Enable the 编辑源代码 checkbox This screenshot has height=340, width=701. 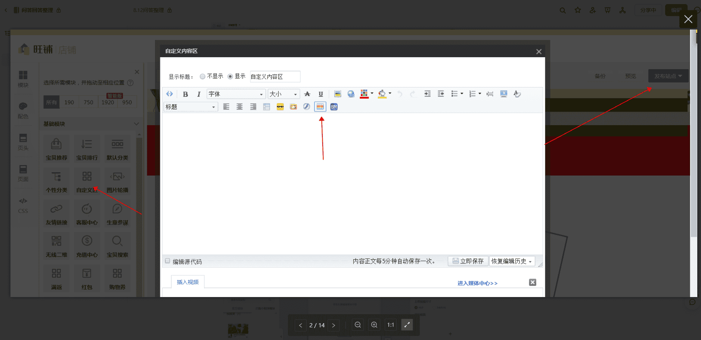[168, 261]
